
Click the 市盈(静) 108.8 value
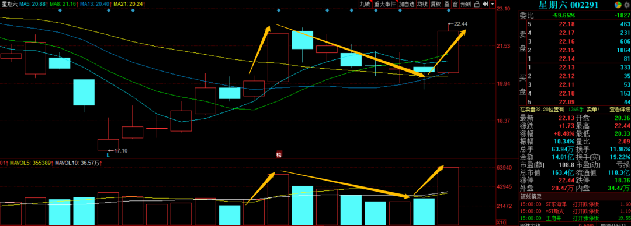click(567, 165)
